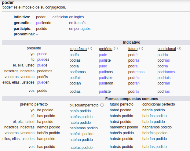Image resolution: width=190 pixels, height=151 pixels.
Task: Click the 'condicional' tense heading
Action: [x=166, y=49]
